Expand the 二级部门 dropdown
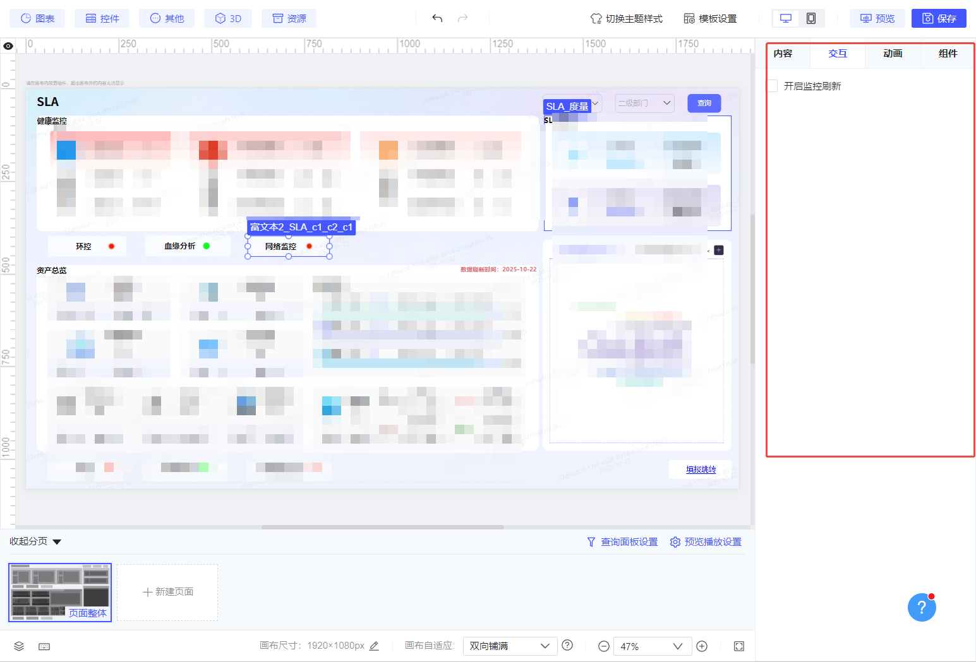Screen dimensions: 976x662 (644, 103)
